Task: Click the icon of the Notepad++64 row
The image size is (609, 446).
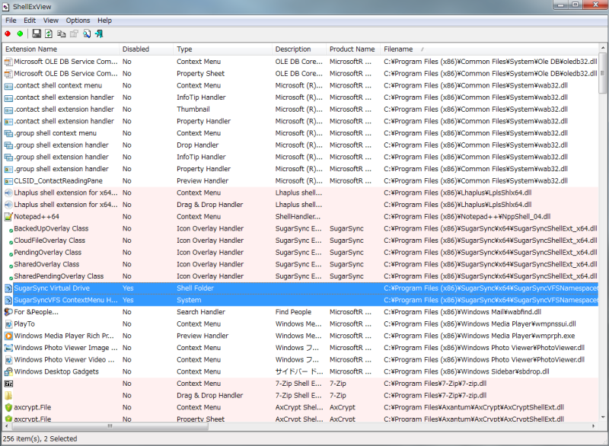Action: (8, 217)
